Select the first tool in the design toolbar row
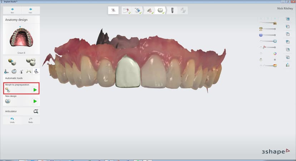 [x=6, y=71]
